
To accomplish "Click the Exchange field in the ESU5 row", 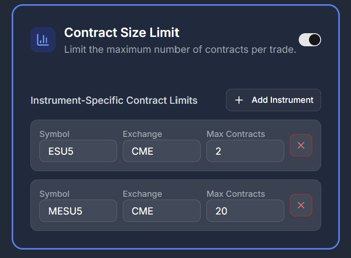I will coord(161,151).
